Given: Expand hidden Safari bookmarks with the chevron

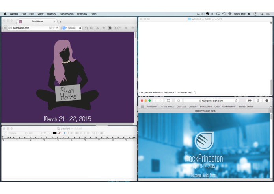Looking at the screenshot, I should pos(271,106).
